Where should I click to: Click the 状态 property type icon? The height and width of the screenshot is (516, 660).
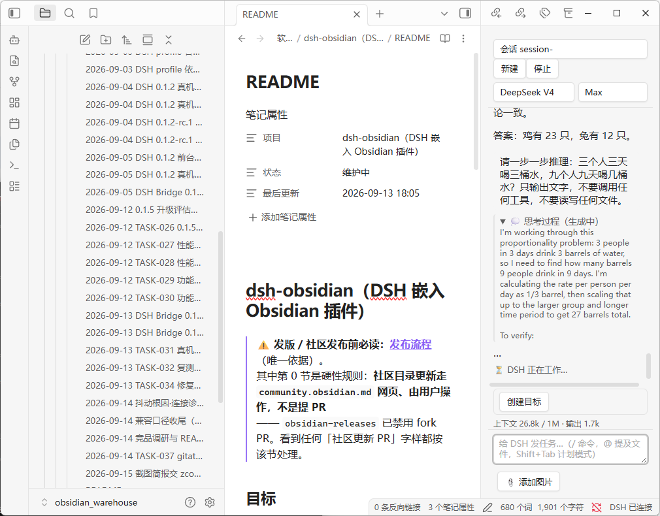251,172
